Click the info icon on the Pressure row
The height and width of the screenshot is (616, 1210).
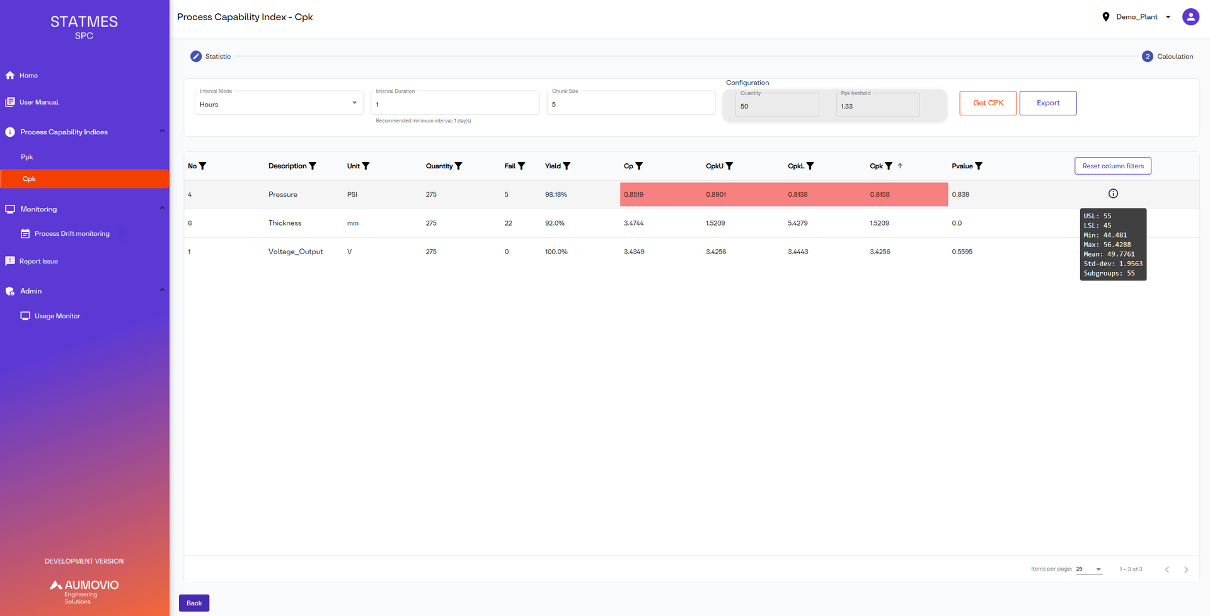tap(1113, 194)
